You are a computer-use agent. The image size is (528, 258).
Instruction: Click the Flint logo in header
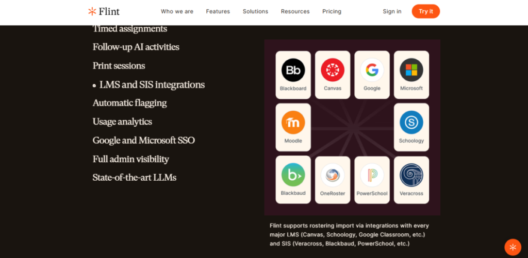coord(104,11)
